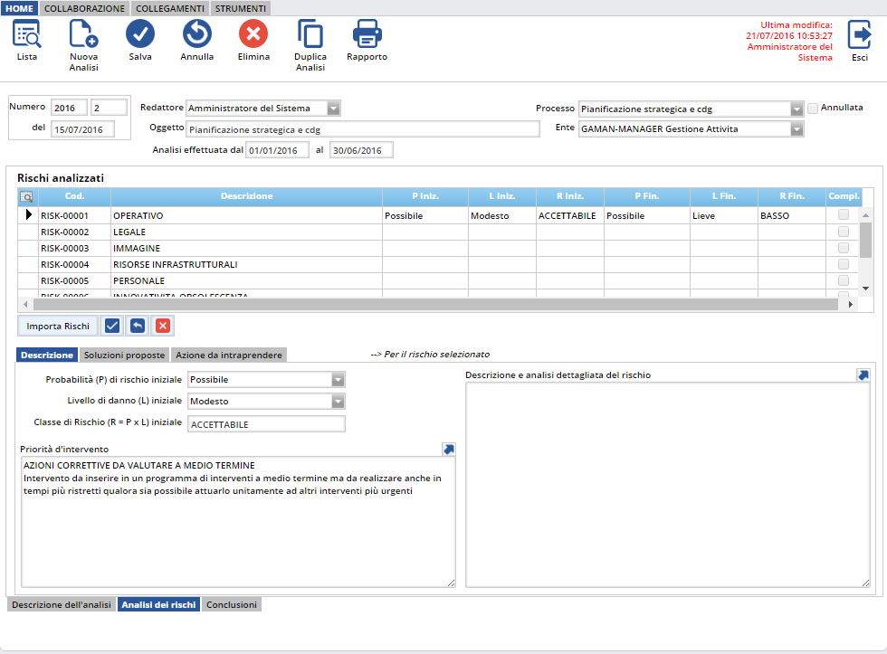Expand the Priorità d'intervento text editor

click(449, 449)
